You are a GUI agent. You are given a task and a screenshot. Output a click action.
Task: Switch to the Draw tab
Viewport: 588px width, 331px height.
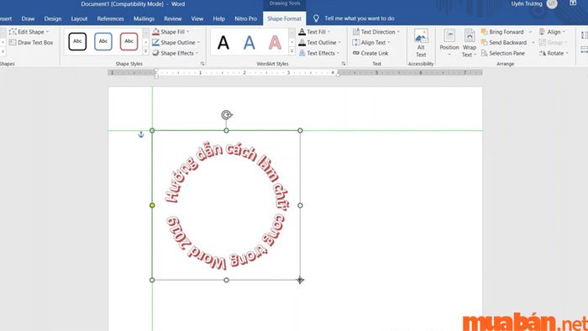coord(28,18)
